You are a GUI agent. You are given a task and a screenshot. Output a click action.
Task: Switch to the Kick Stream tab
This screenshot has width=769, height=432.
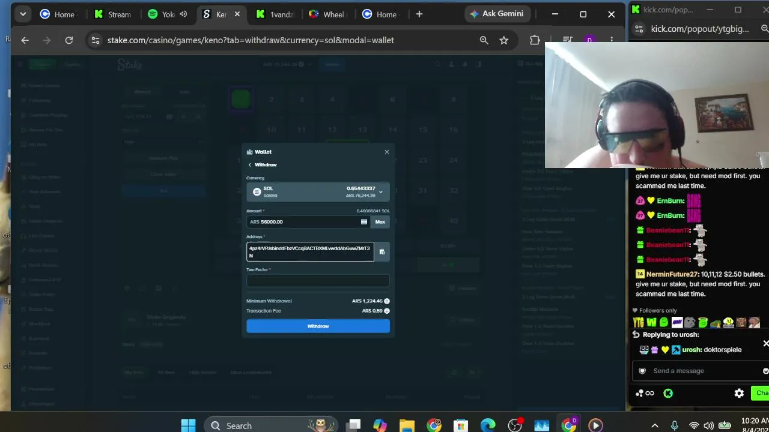(114, 14)
